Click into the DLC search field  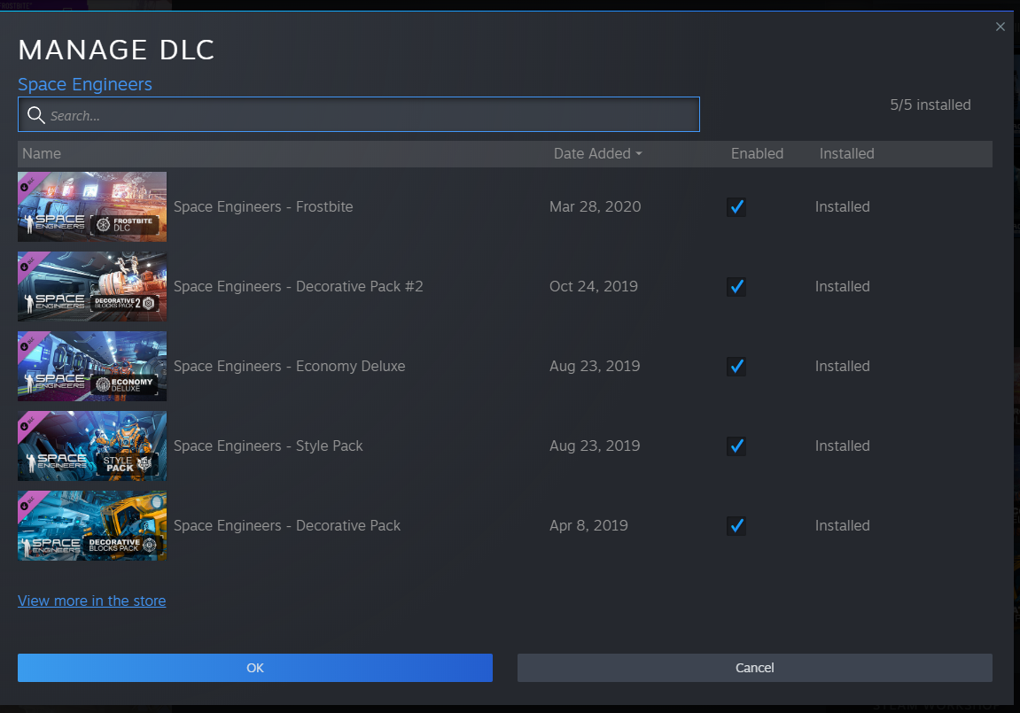click(x=372, y=115)
